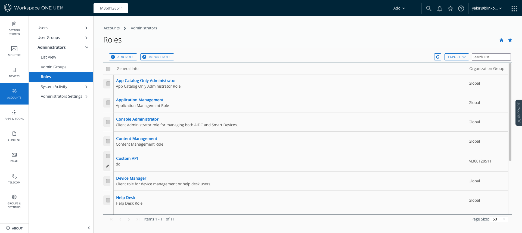Viewport: 522px width, 233px height.
Task: Sort by Organization Group column header
Action: [x=487, y=69]
